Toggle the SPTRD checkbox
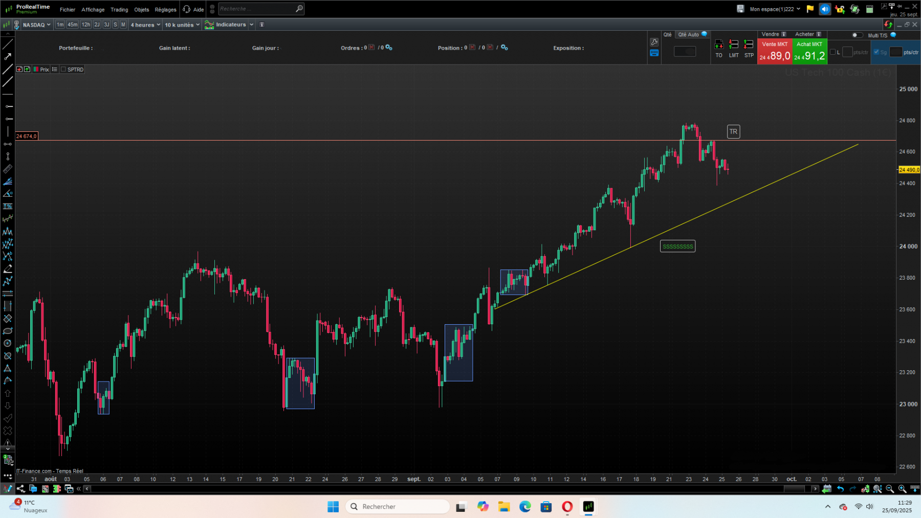The height and width of the screenshot is (518, 921). pyautogui.click(x=63, y=70)
